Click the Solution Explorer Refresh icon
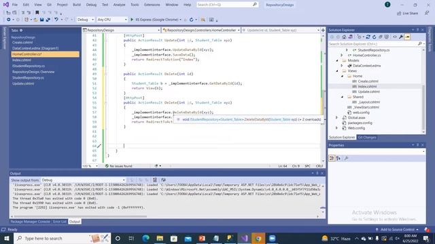Viewport: 435px width, 244px height. tap(375, 37)
